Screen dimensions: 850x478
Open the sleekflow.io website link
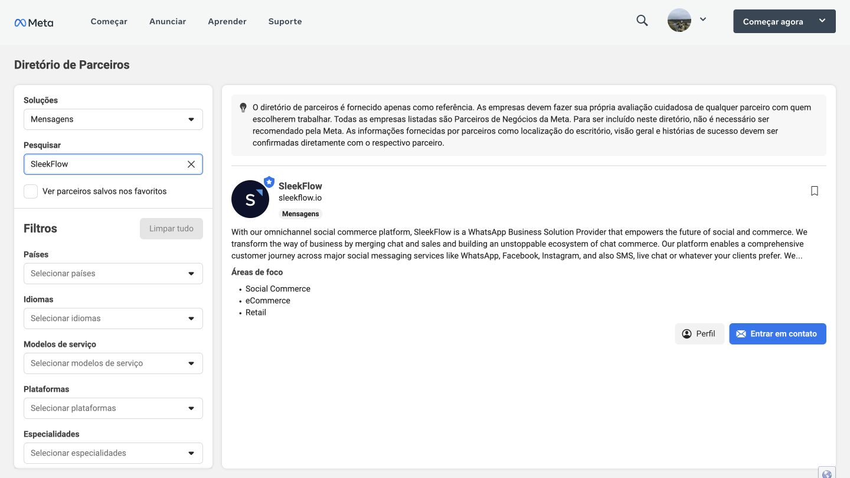(x=300, y=198)
